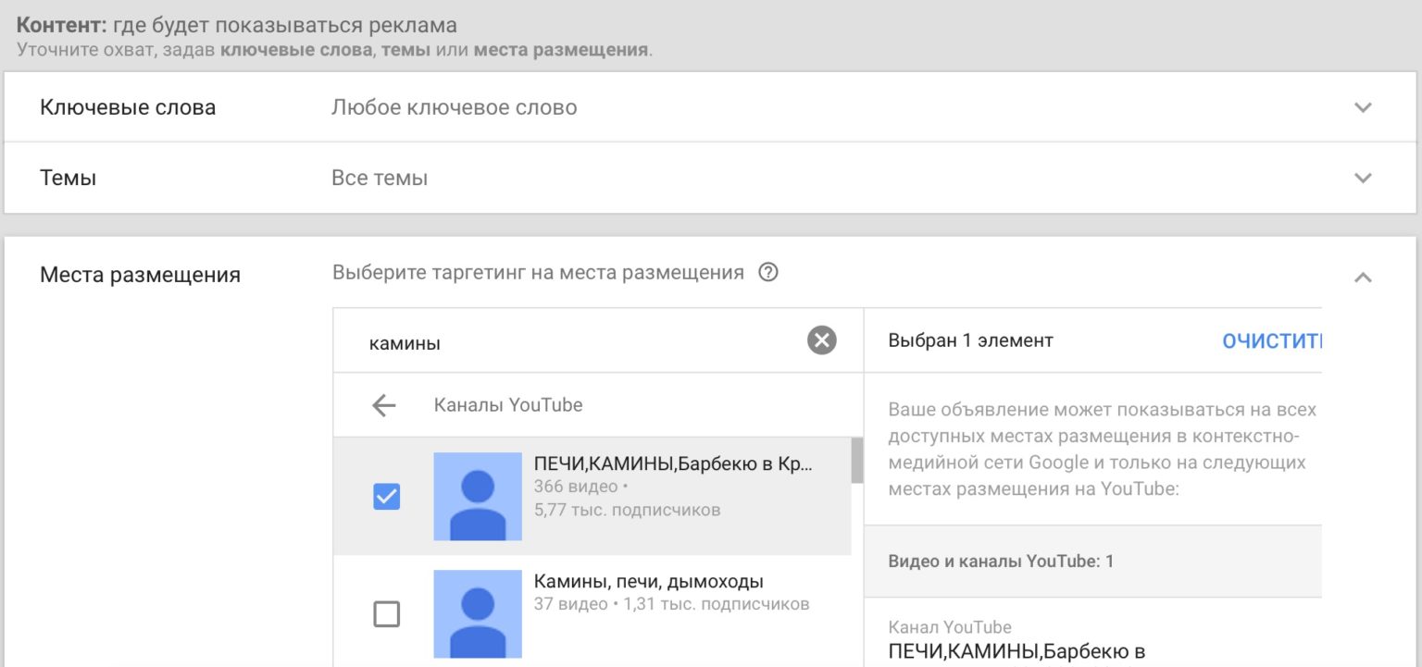Screen dimensions: 1422x667
Task: Click the channel list scrollbar
Action: point(857,460)
